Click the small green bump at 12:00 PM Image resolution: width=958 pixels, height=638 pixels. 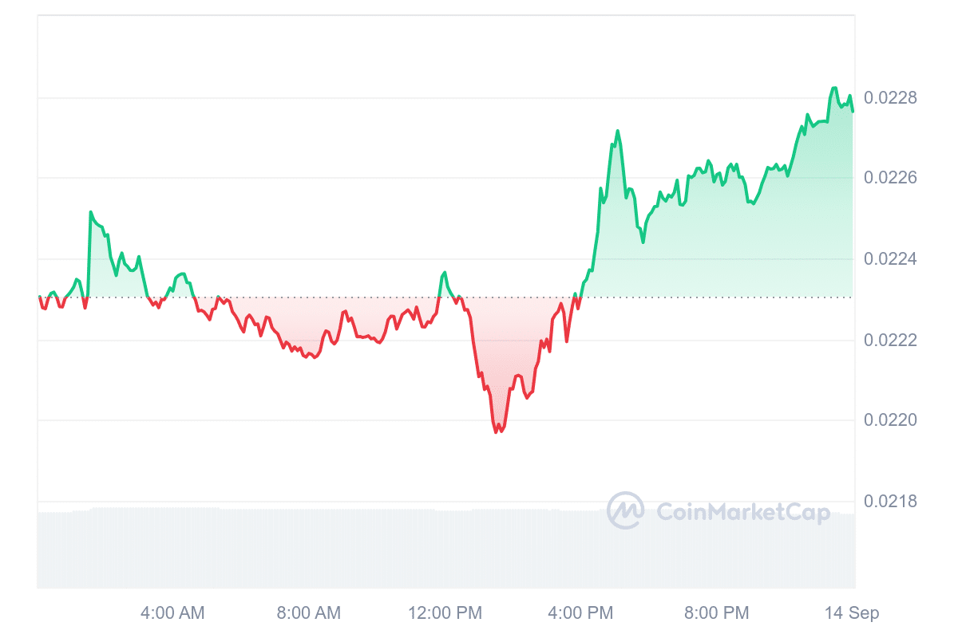(x=445, y=273)
